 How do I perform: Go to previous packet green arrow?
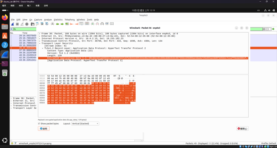coord(57,24)
